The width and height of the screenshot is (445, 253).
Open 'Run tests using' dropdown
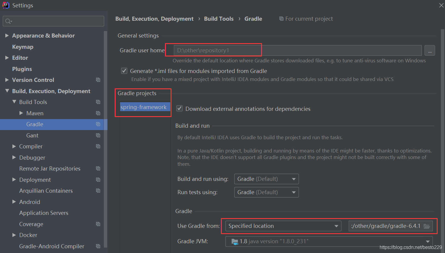coord(266,192)
